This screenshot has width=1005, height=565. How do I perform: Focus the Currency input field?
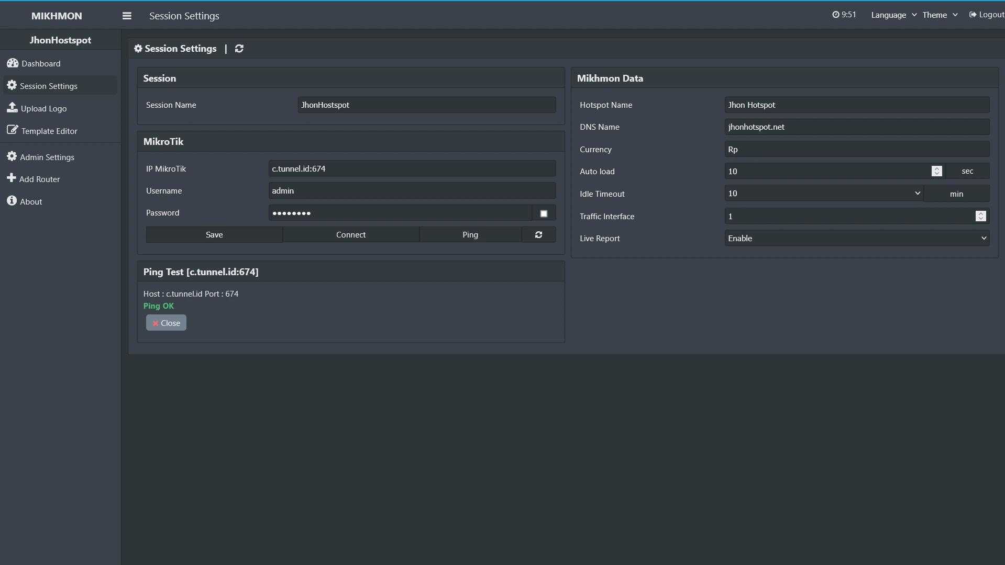tap(857, 149)
